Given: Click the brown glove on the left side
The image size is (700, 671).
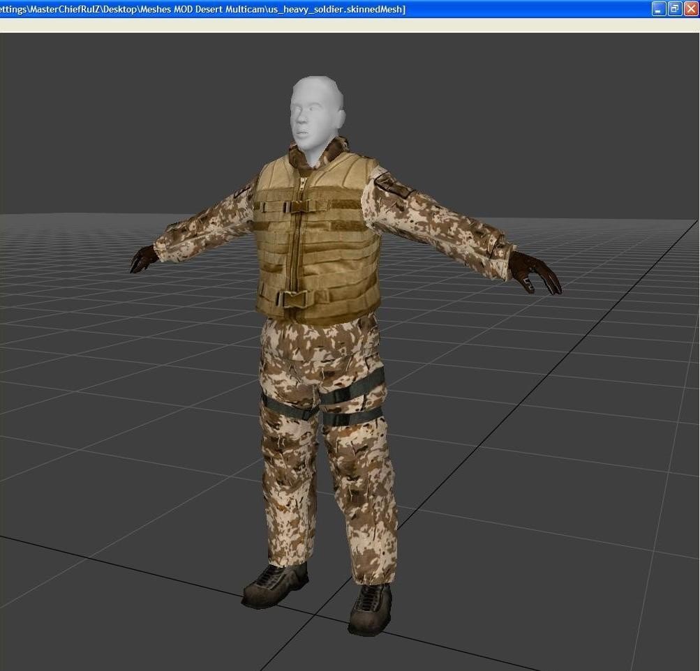Looking at the screenshot, I should click(x=144, y=258).
